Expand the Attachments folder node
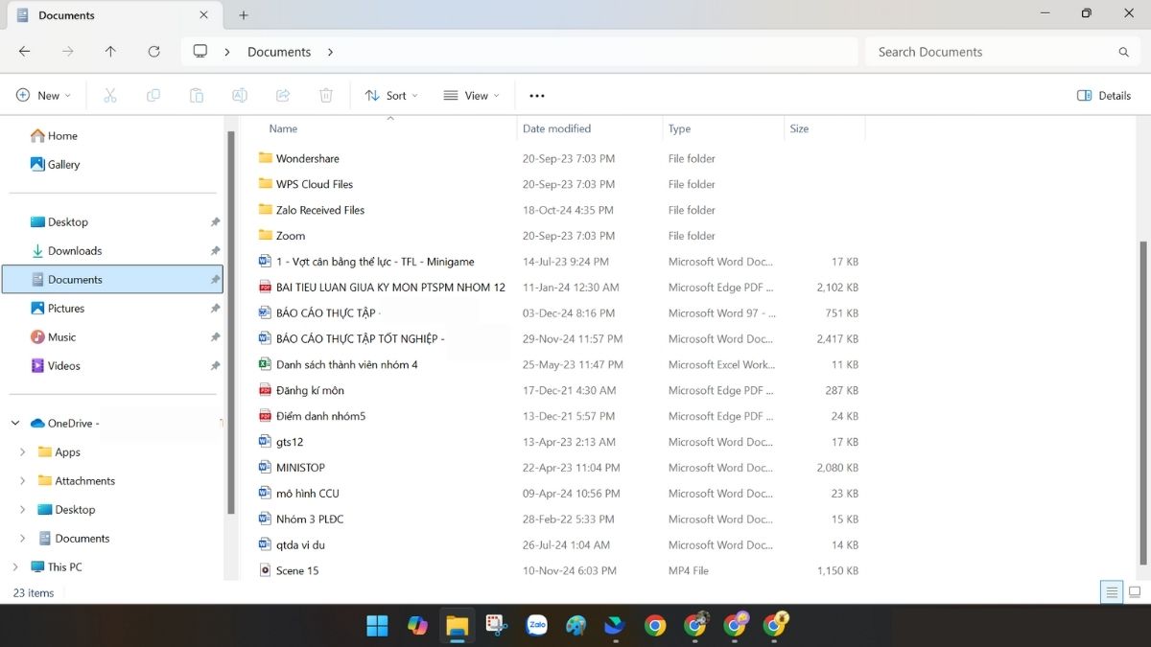 (x=23, y=480)
